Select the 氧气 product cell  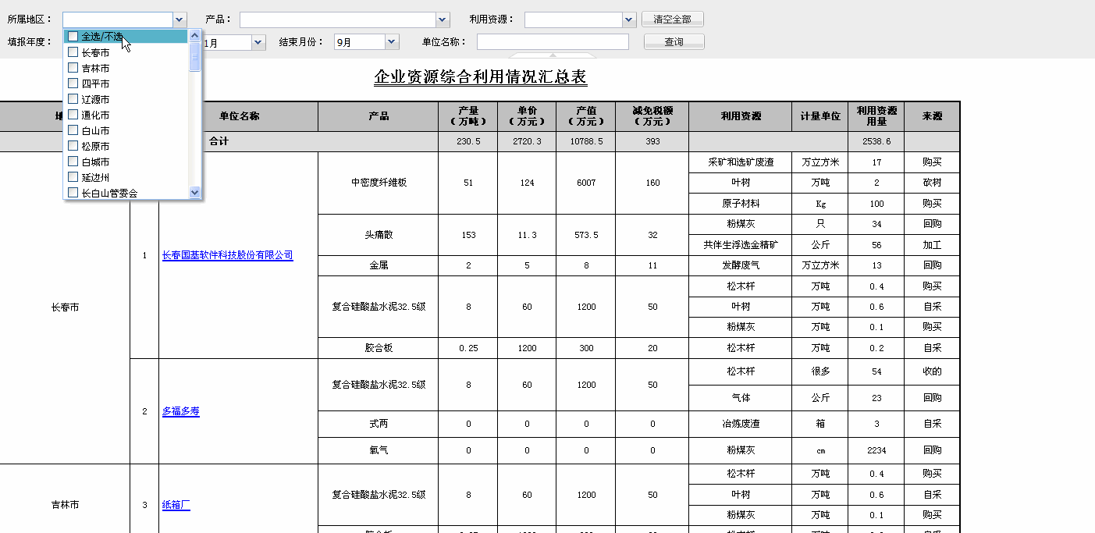379,450
